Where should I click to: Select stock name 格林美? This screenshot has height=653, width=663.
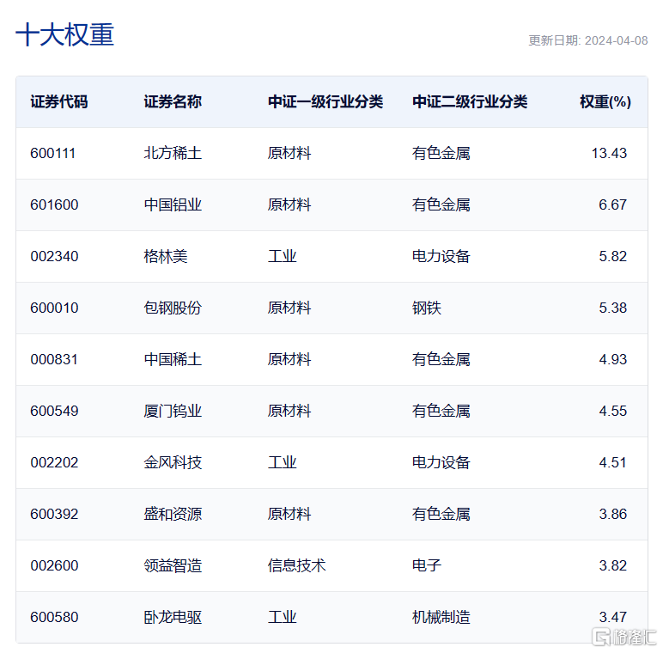[x=166, y=256]
